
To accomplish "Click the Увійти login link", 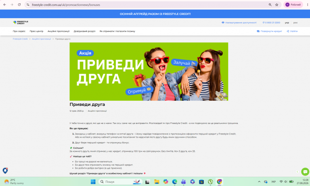I will (x=292, y=31).
